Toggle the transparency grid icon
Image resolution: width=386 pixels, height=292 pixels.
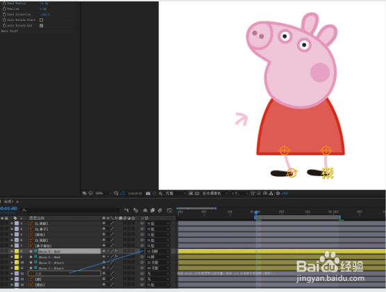(197, 194)
